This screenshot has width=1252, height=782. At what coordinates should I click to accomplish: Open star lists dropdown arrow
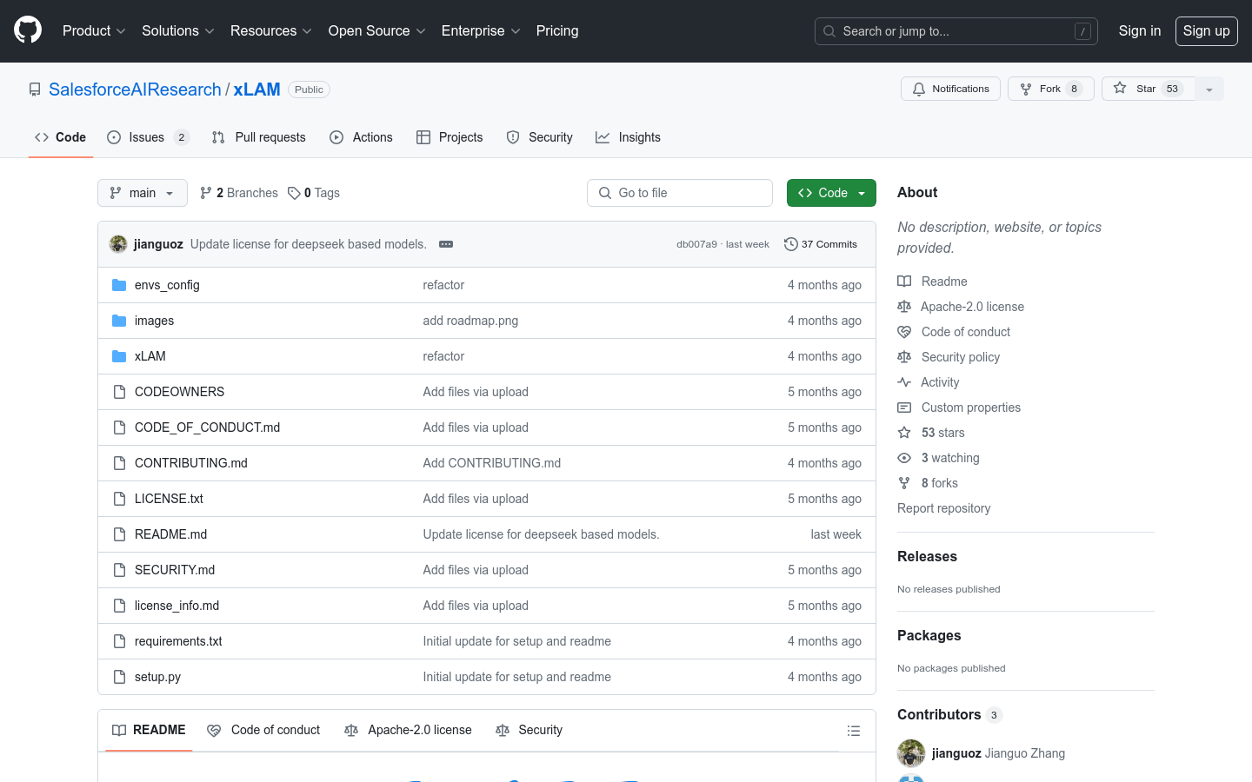click(1209, 89)
